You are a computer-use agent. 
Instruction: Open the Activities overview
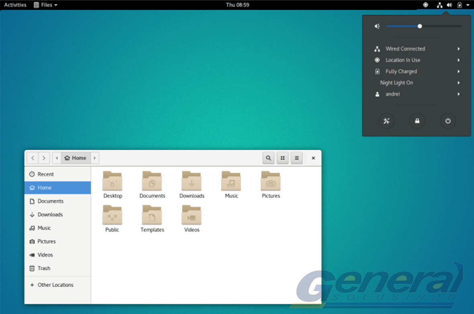[15, 5]
